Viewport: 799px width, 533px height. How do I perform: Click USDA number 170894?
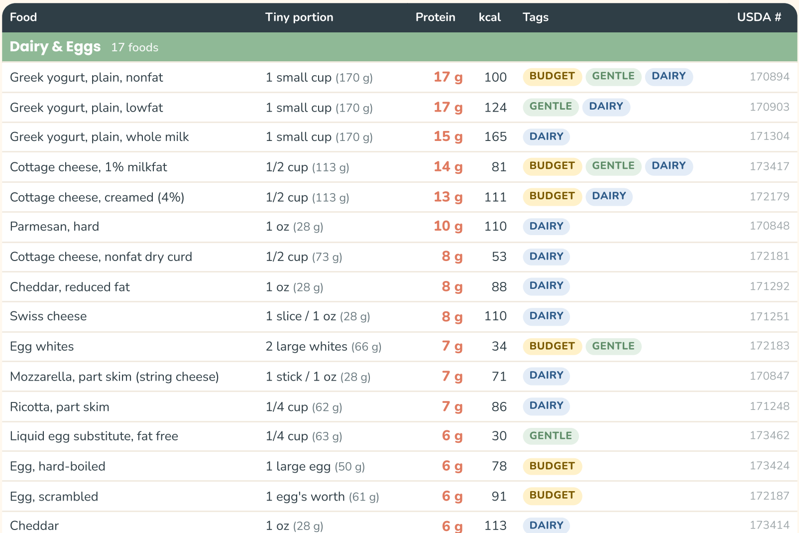tap(770, 77)
